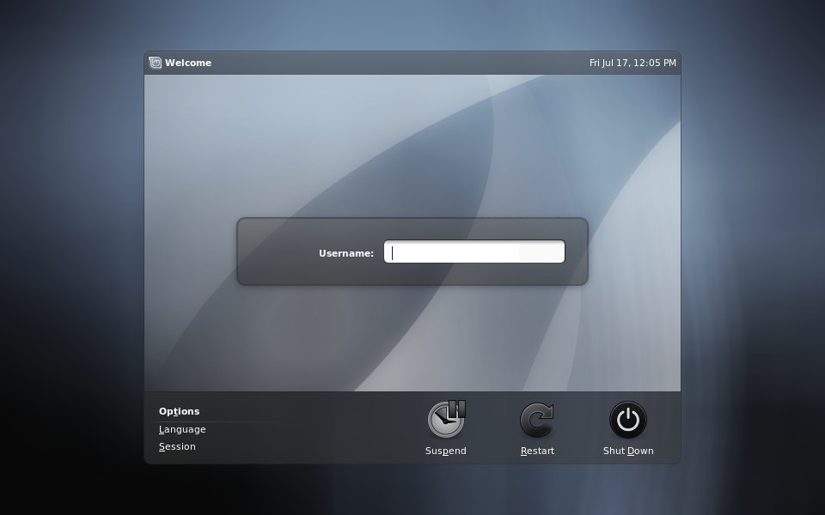Focus the Username input field
The height and width of the screenshot is (515, 825).
pyautogui.click(x=474, y=251)
